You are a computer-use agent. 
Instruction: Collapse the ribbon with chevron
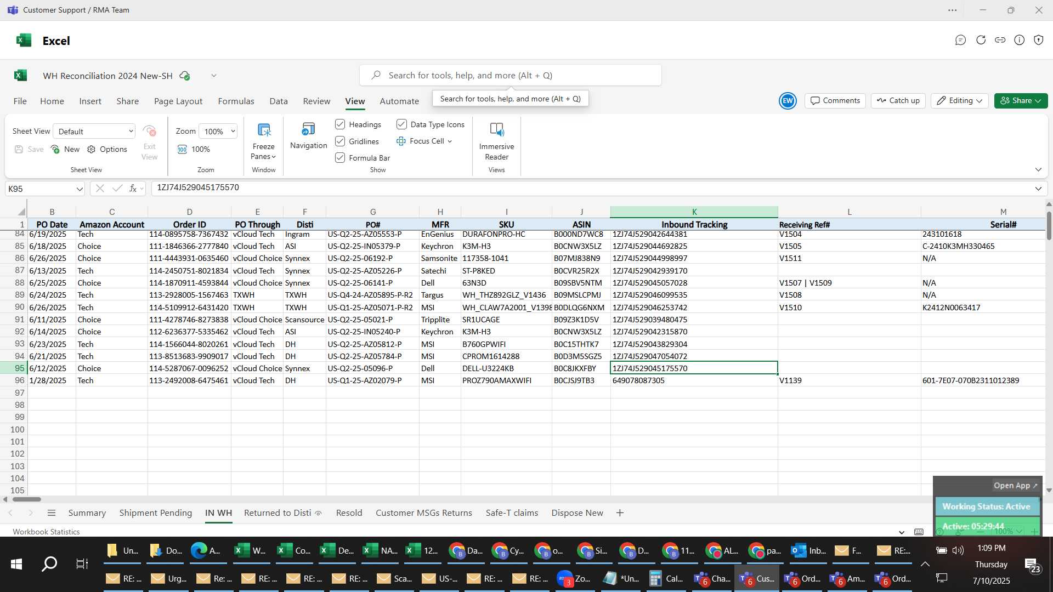pos(1038,169)
